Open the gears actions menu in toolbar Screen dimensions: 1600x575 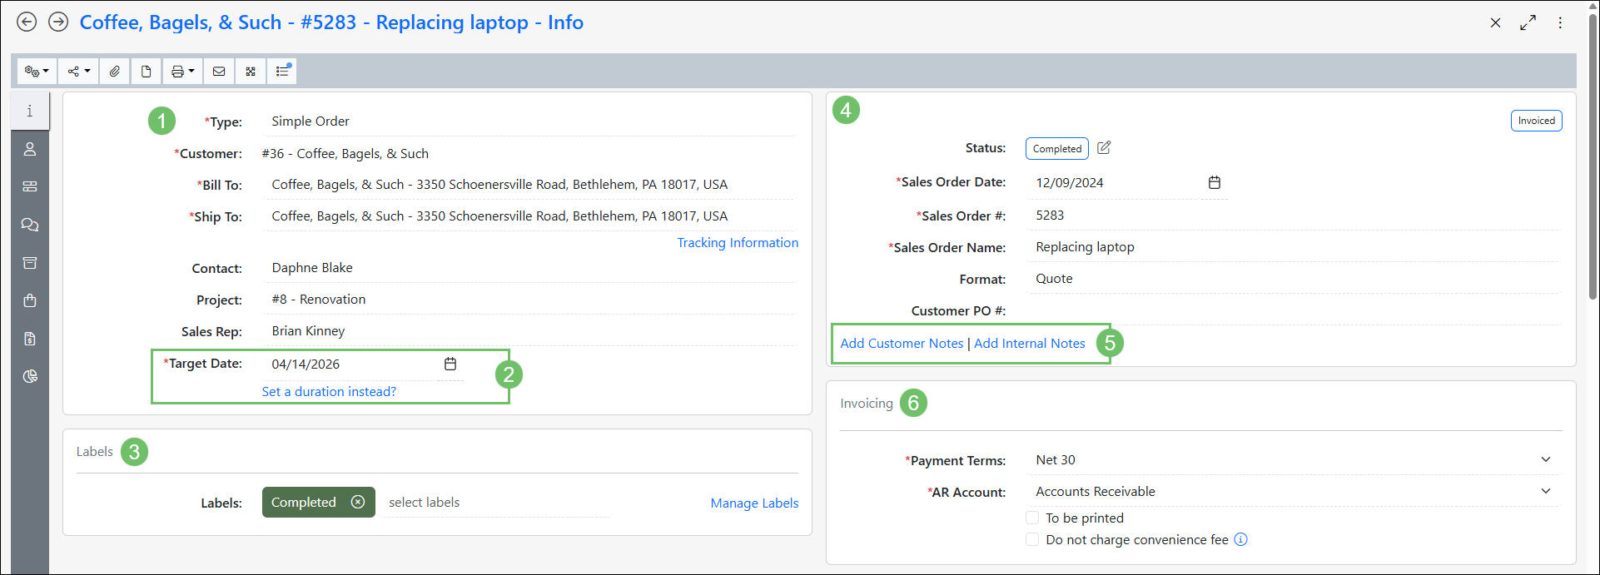pos(37,72)
